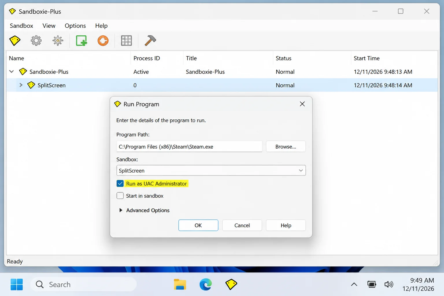The width and height of the screenshot is (444, 296).
Task: Open volume control in system tray
Action: click(389, 284)
